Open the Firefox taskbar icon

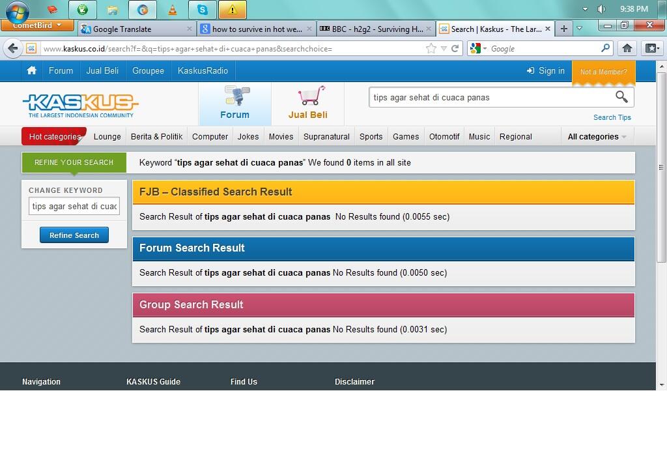[143, 9]
